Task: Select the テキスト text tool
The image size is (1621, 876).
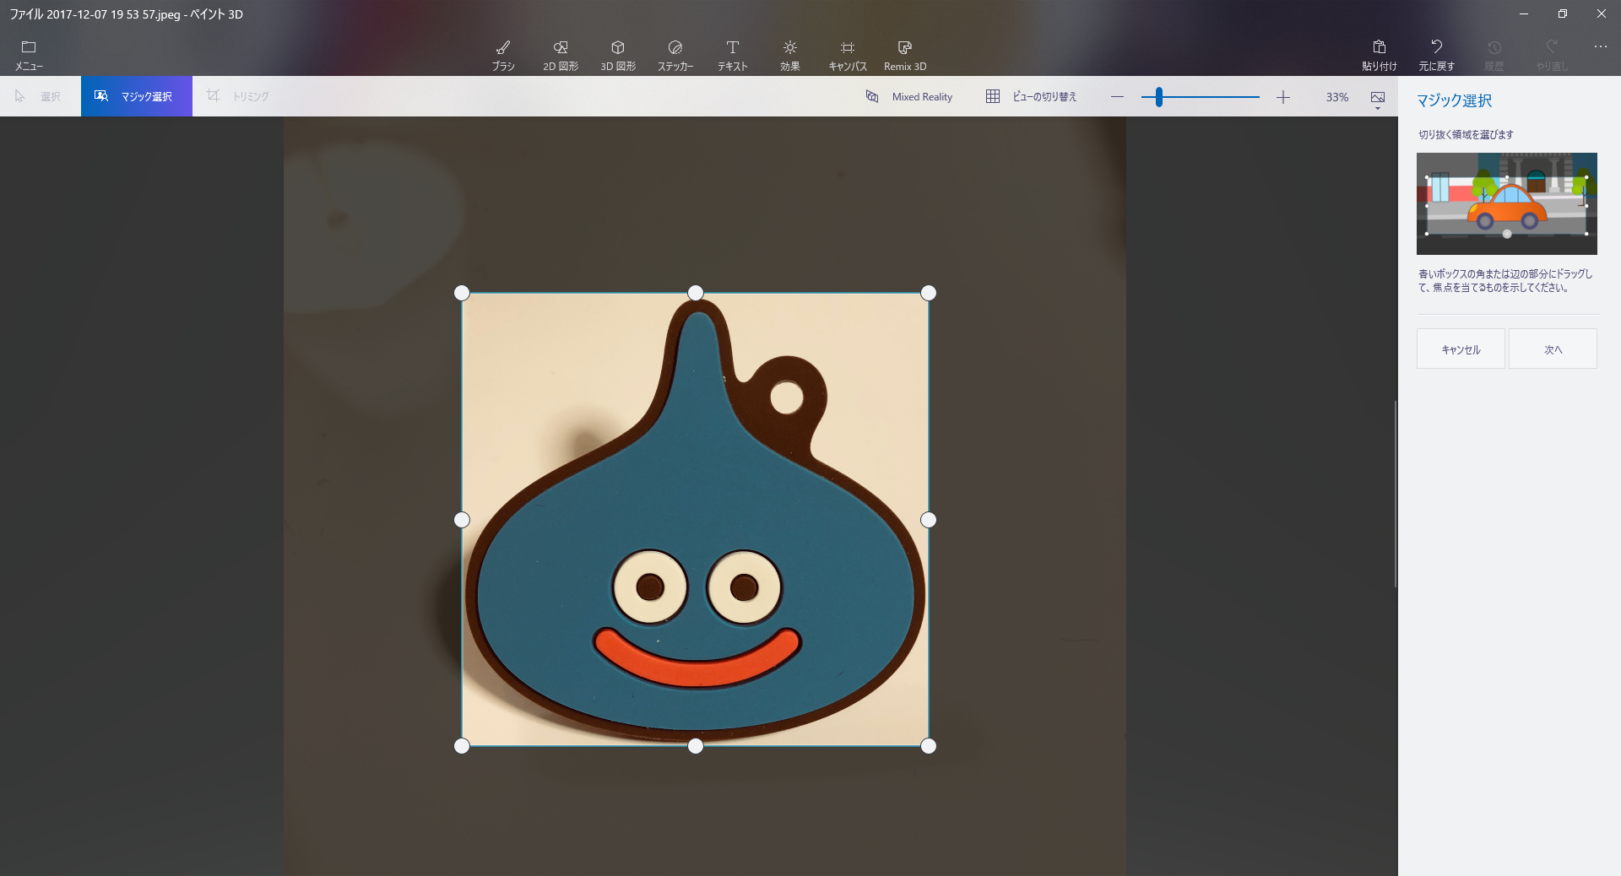Action: tap(733, 55)
